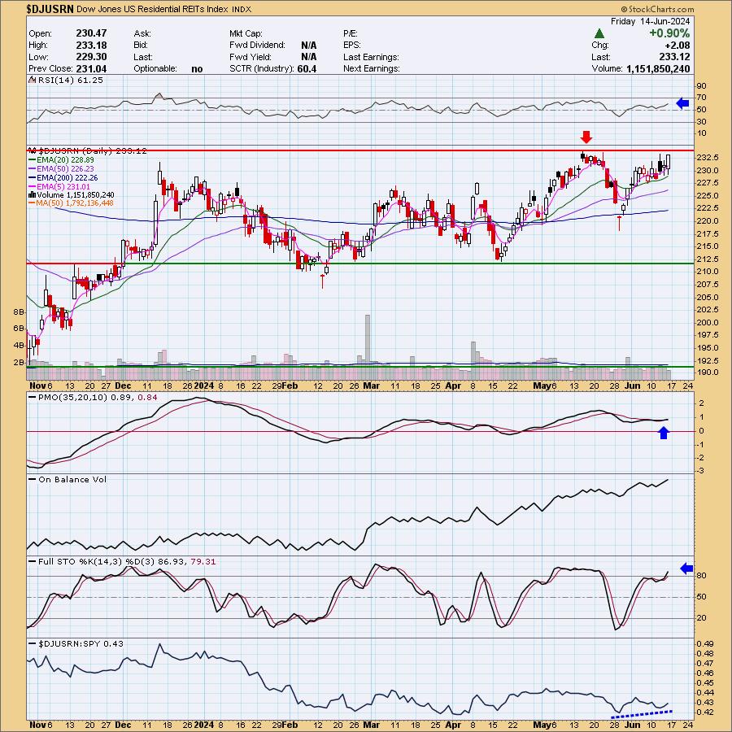The image size is (732, 732).
Task: Click the 210.0 price axis label
Action: tap(708, 272)
